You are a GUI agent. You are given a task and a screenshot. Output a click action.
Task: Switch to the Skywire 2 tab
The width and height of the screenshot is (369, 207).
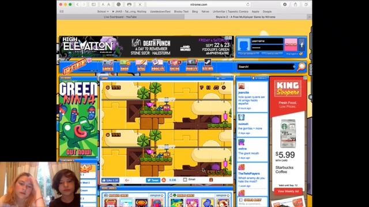tap(246, 17)
